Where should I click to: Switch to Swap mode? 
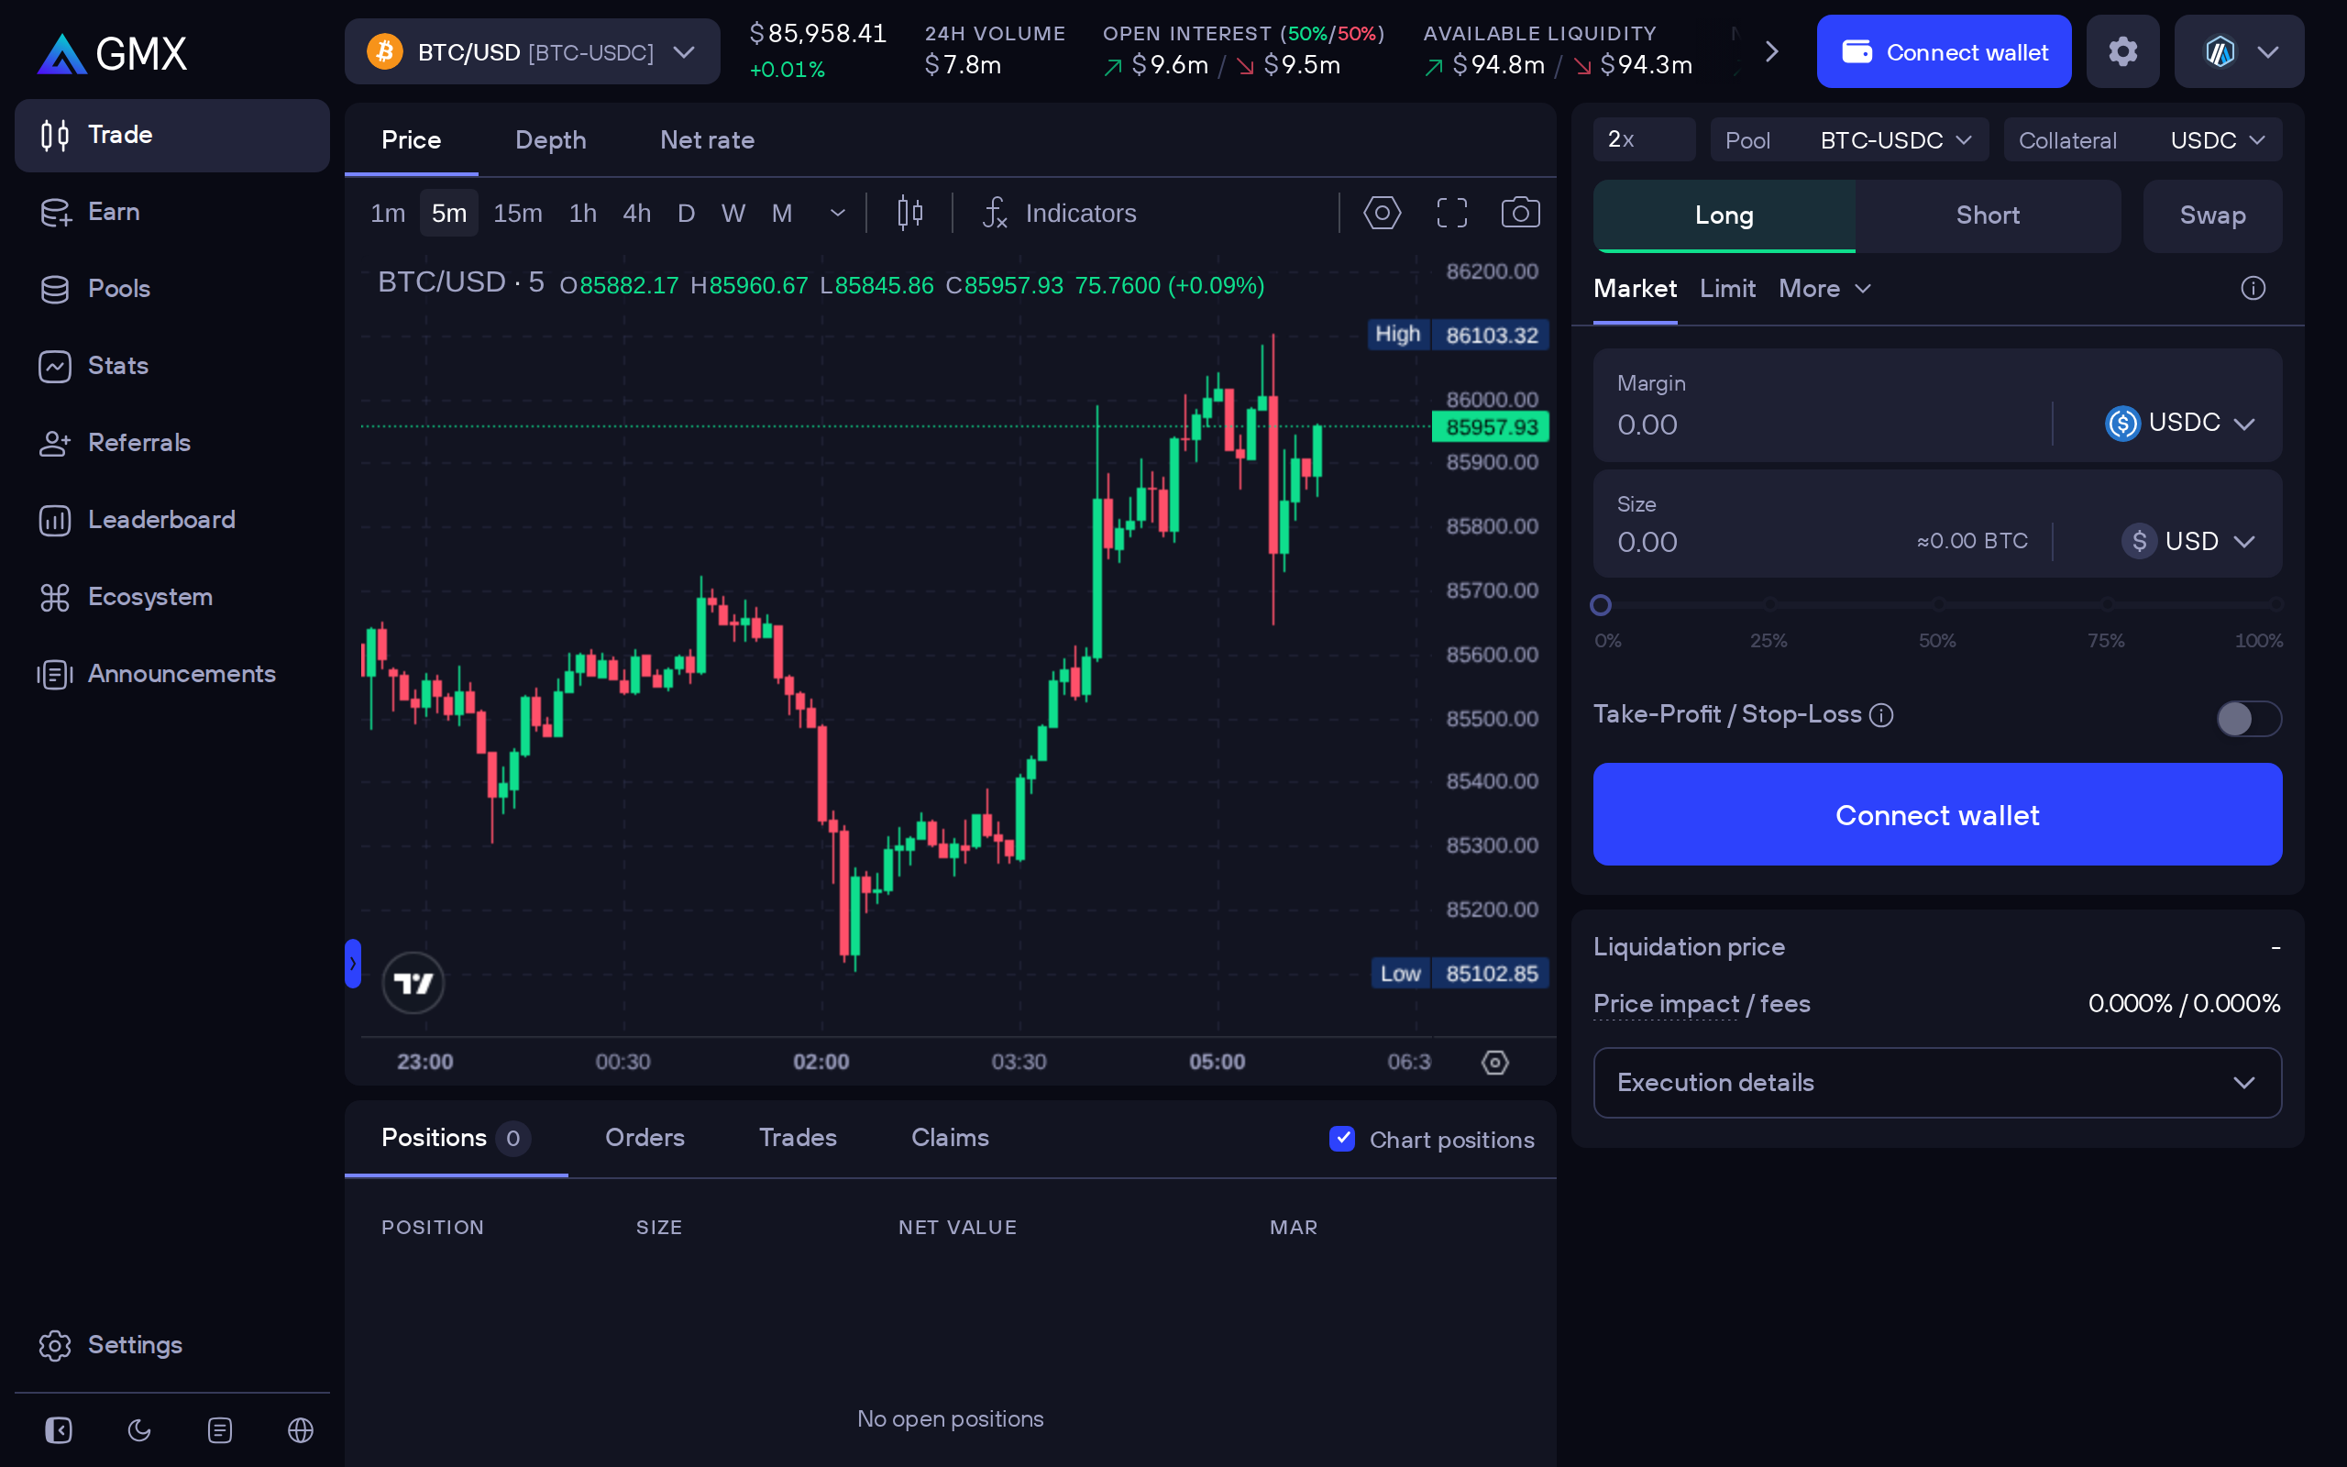coord(2212,215)
